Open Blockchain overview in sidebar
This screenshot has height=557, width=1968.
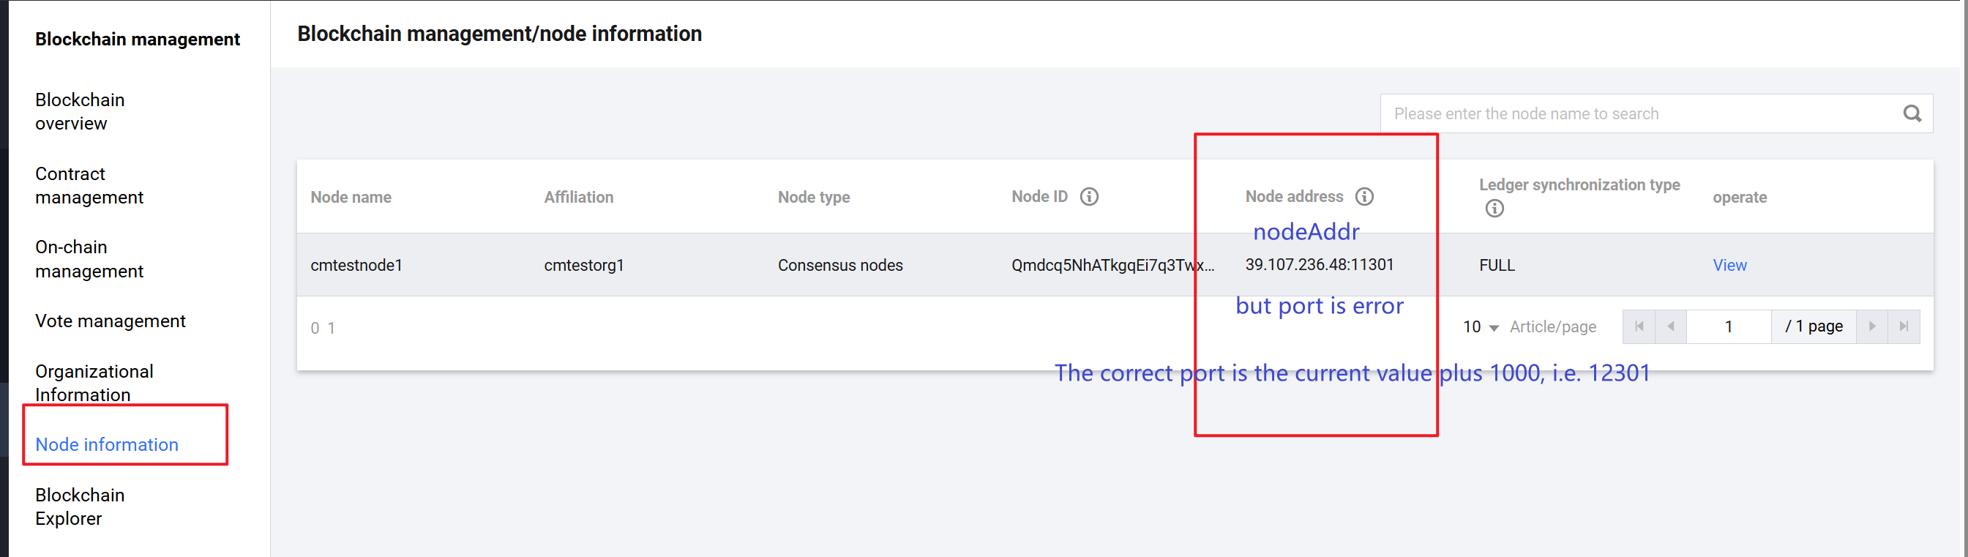[80, 111]
